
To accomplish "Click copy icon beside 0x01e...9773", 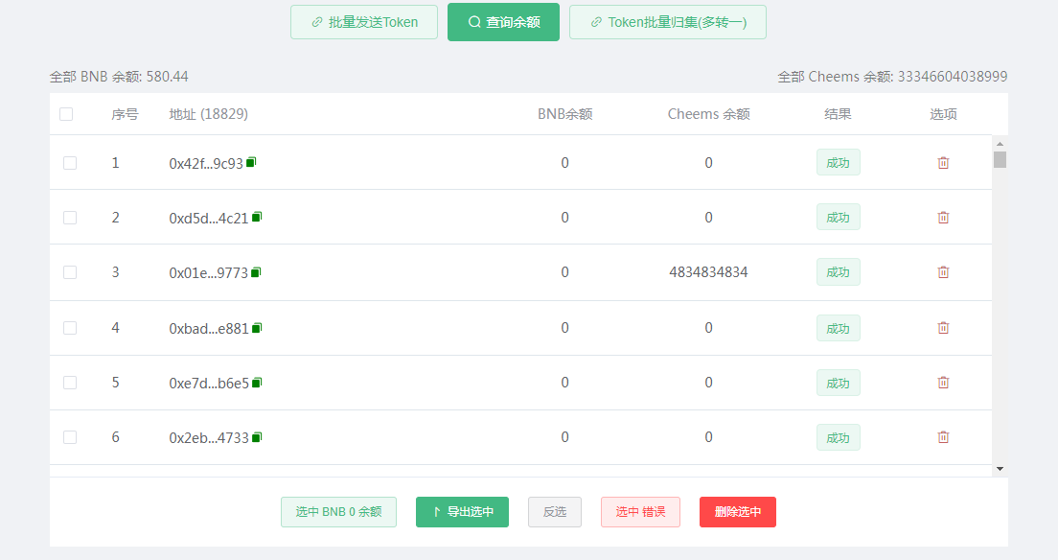I will (x=256, y=272).
